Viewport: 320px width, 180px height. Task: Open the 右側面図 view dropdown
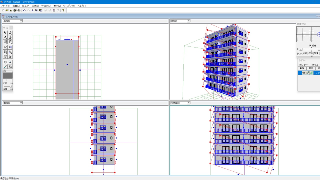pyautogui.click(x=189, y=103)
